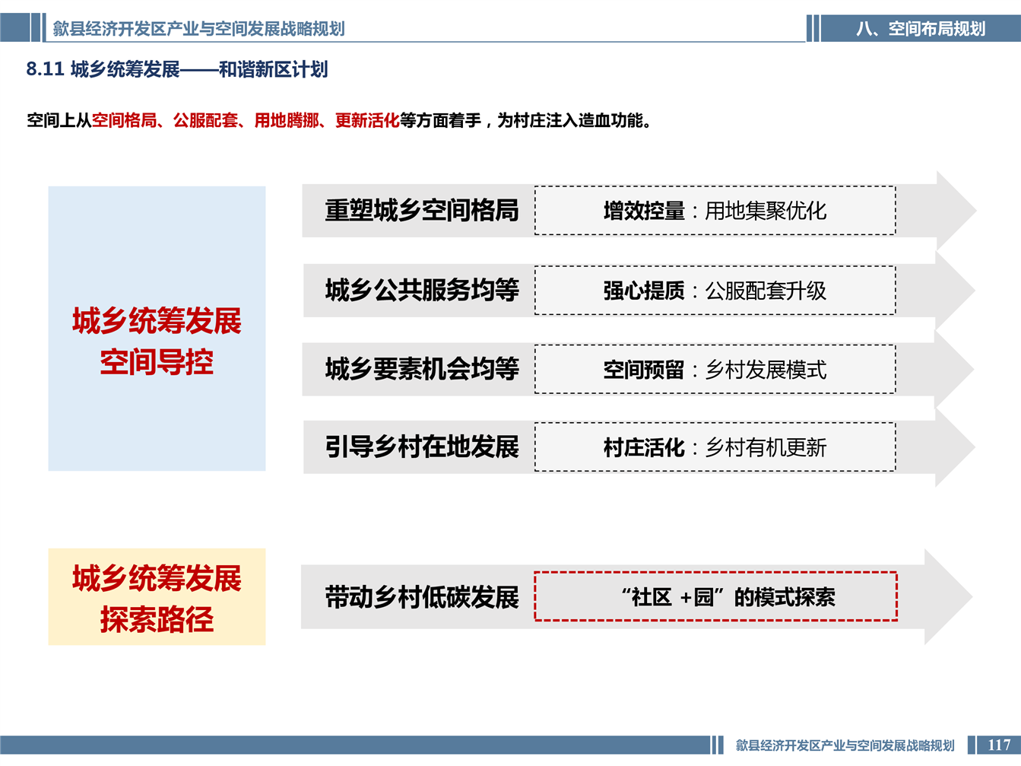Select the dashed box 强心提质：公服配套升级
This screenshot has width=1021, height=766.
[x=715, y=290]
